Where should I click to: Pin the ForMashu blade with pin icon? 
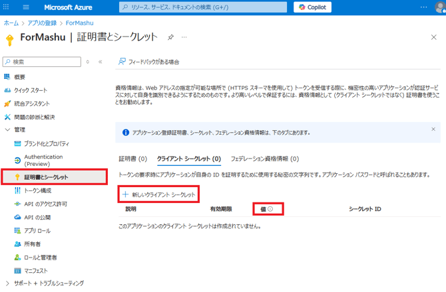pos(170,37)
